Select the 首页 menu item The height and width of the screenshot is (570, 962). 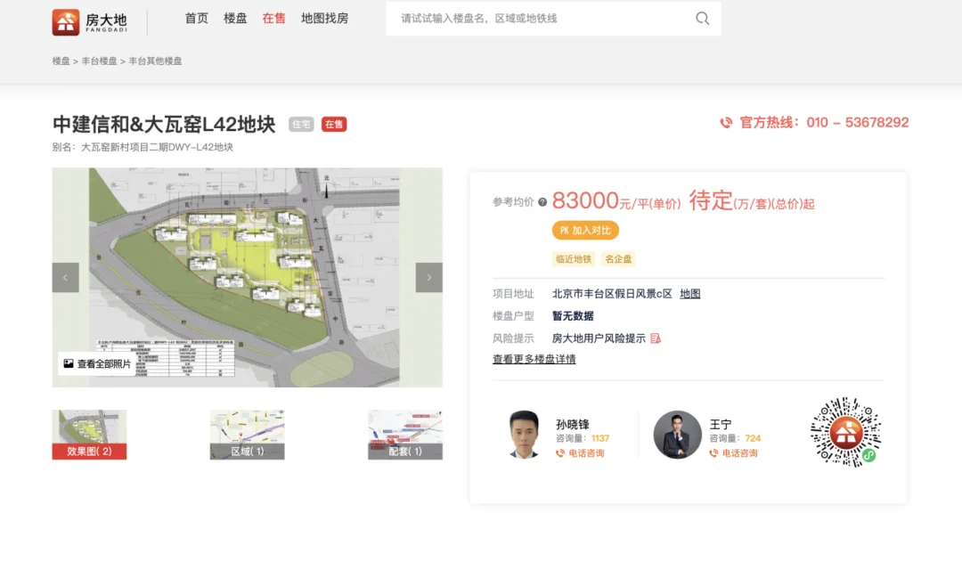[x=196, y=19]
